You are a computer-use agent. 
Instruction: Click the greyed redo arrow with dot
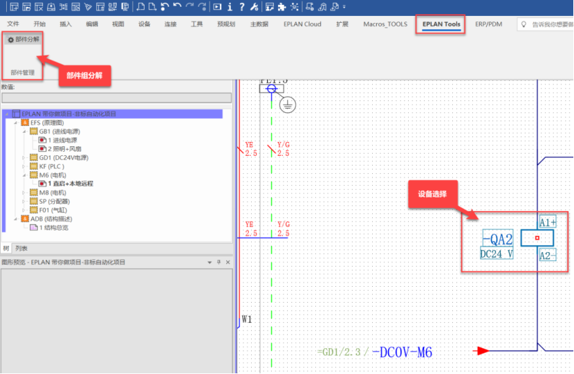tap(202, 7)
